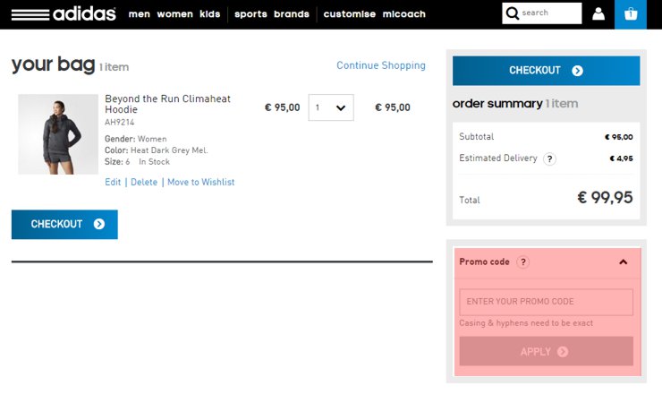Select the Total € 99,95 amount
Screen dimensions: 662x394
(x=605, y=197)
